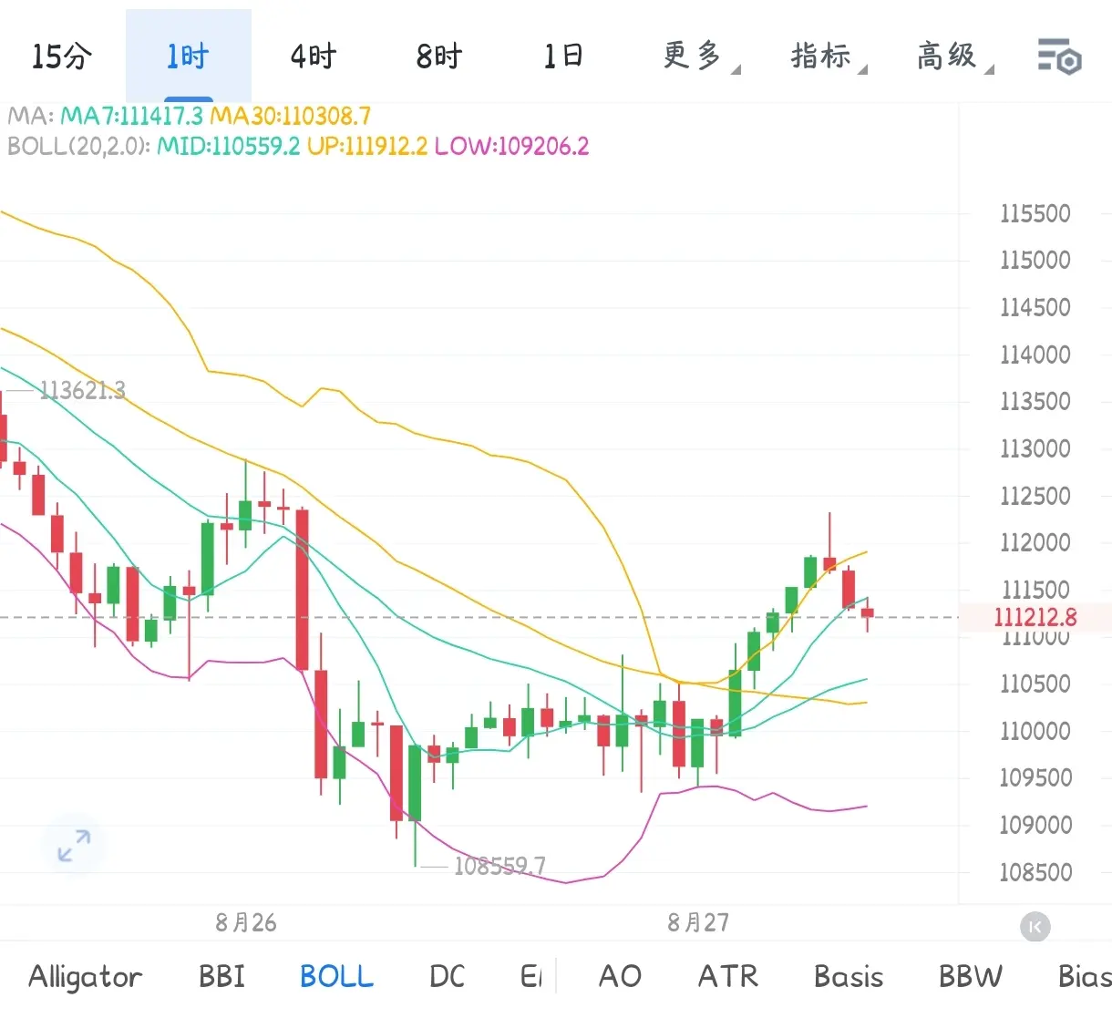Viewport: 1112px width, 1018px height.
Task: Open the 高级 advanced dropdown
Action: pyautogui.click(x=954, y=57)
